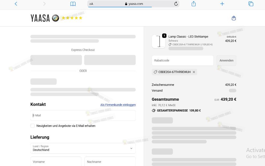Open the Safari bookmarks book icon

point(73,4)
